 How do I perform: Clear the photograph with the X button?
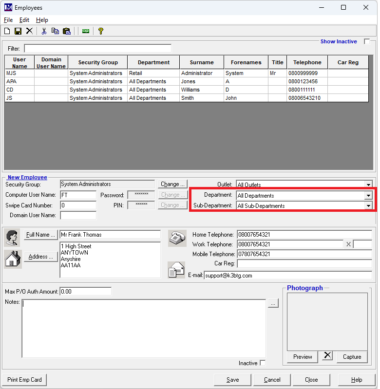(327, 356)
